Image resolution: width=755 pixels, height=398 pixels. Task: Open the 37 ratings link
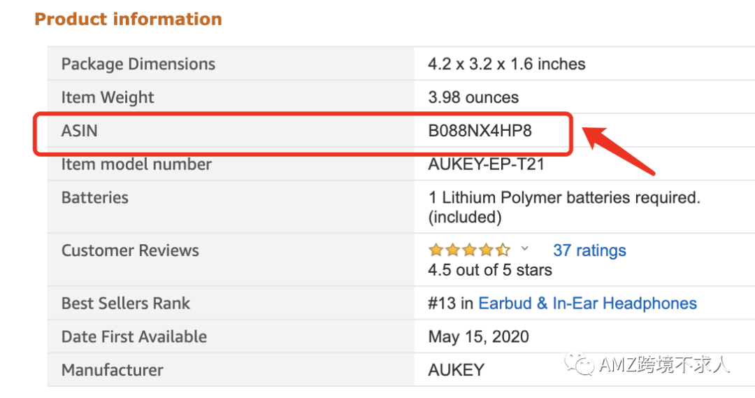point(589,250)
